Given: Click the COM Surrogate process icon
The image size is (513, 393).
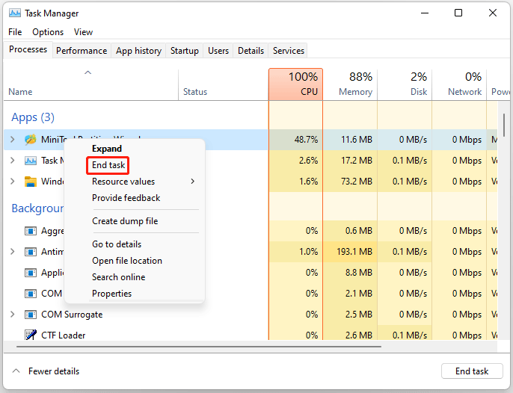Looking at the screenshot, I should coord(31,315).
